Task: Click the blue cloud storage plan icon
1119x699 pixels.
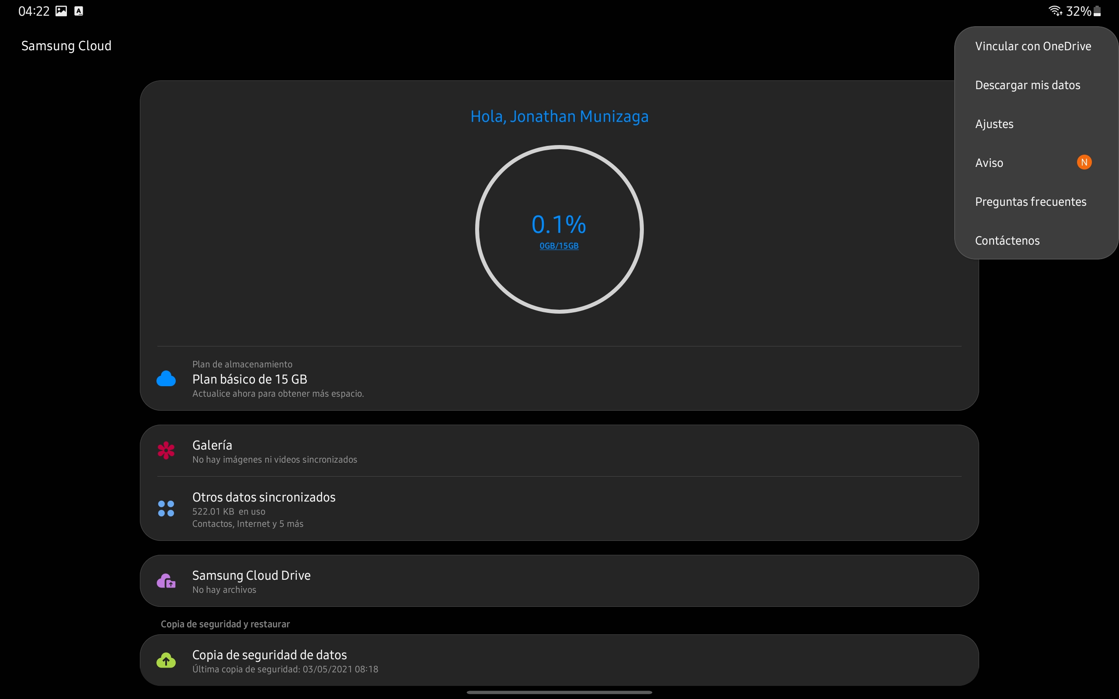Action: pyautogui.click(x=166, y=379)
